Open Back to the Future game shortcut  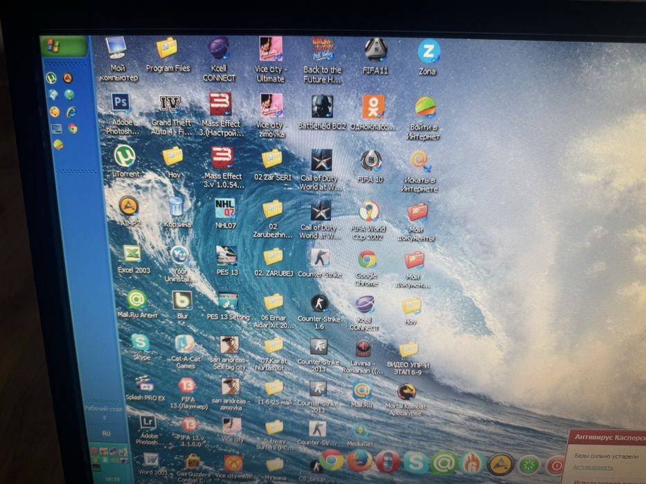[322, 61]
